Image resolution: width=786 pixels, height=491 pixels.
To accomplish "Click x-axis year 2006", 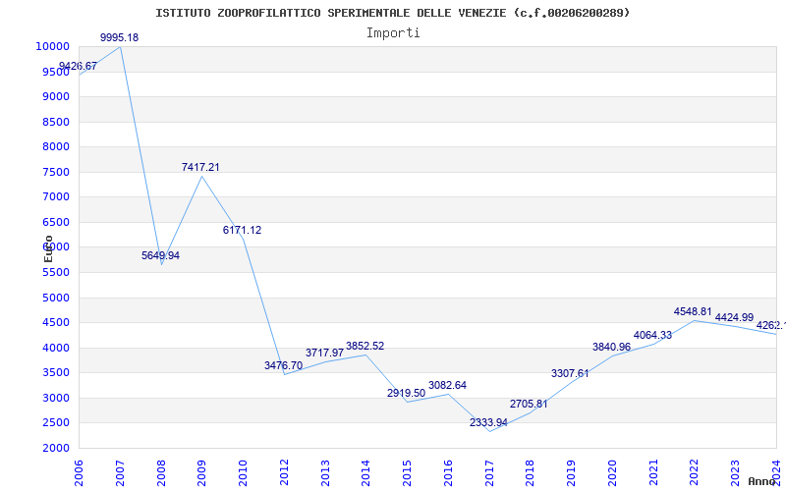I will click(x=80, y=473).
